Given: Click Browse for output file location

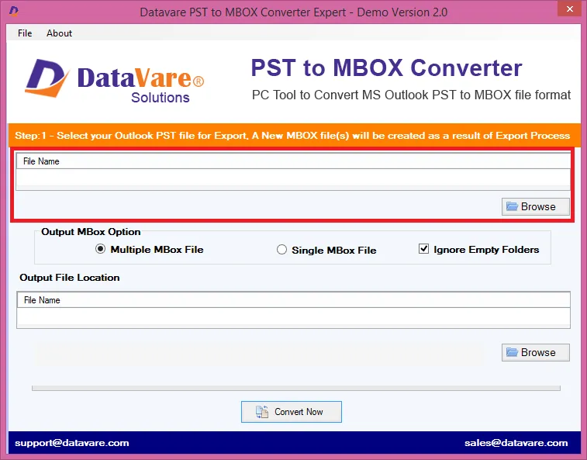Looking at the screenshot, I should [x=535, y=352].
